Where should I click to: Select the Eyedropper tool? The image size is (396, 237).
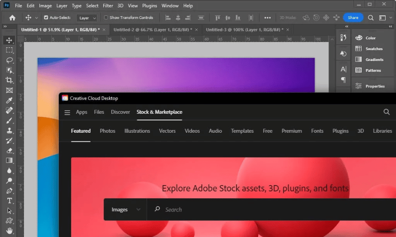pyautogui.click(x=10, y=100)
